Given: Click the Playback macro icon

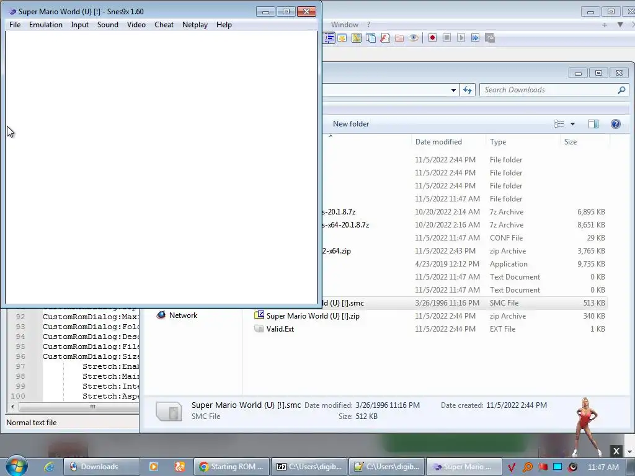Looking at the screenshot, I should 461,38.
